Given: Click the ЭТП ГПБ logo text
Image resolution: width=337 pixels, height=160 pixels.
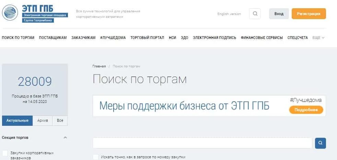Looking at the screenshot, I should tap(38, 9).
